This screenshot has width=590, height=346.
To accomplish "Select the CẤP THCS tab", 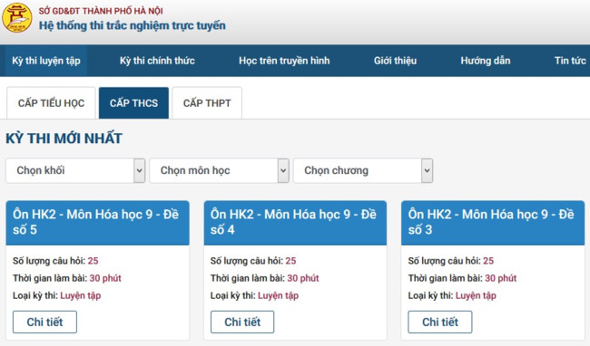I will click(133, 103).
